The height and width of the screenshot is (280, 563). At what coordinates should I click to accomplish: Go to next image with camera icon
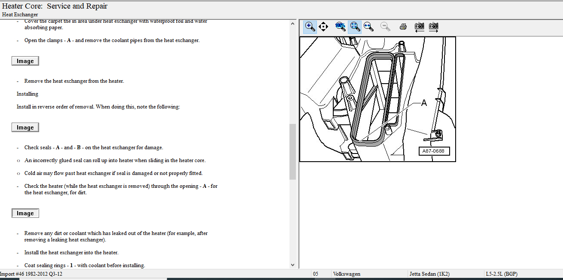click(x=434, y=27)
